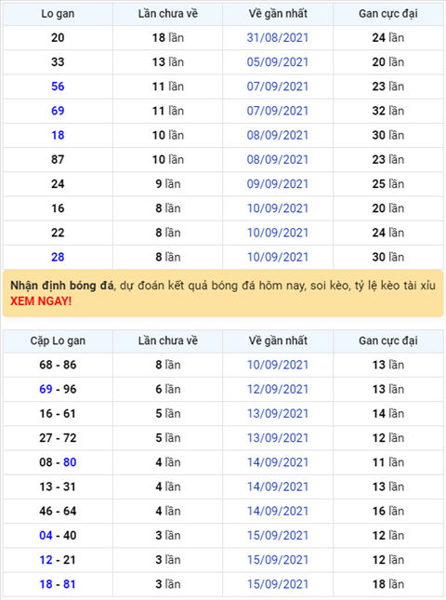446x600 pixels.
Task: Select the pair 46 - 64 cell
Action: coord(58,512)
